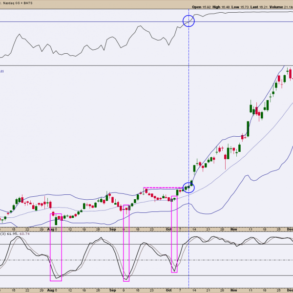Screen dimensions: 293x293
Task: Click the Aug label on price panel date axis
Action: 51,230
